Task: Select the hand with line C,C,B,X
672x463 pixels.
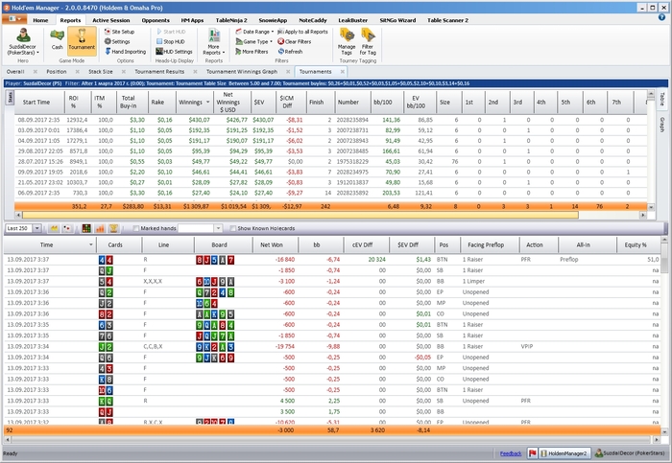Action: click(x=332, y=347)
